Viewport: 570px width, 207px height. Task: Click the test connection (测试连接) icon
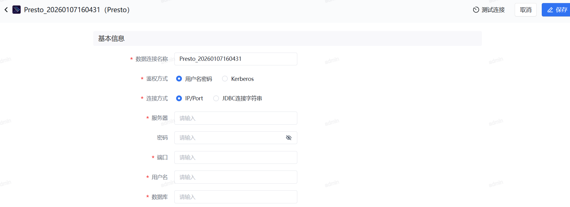[x=476, y=10]
